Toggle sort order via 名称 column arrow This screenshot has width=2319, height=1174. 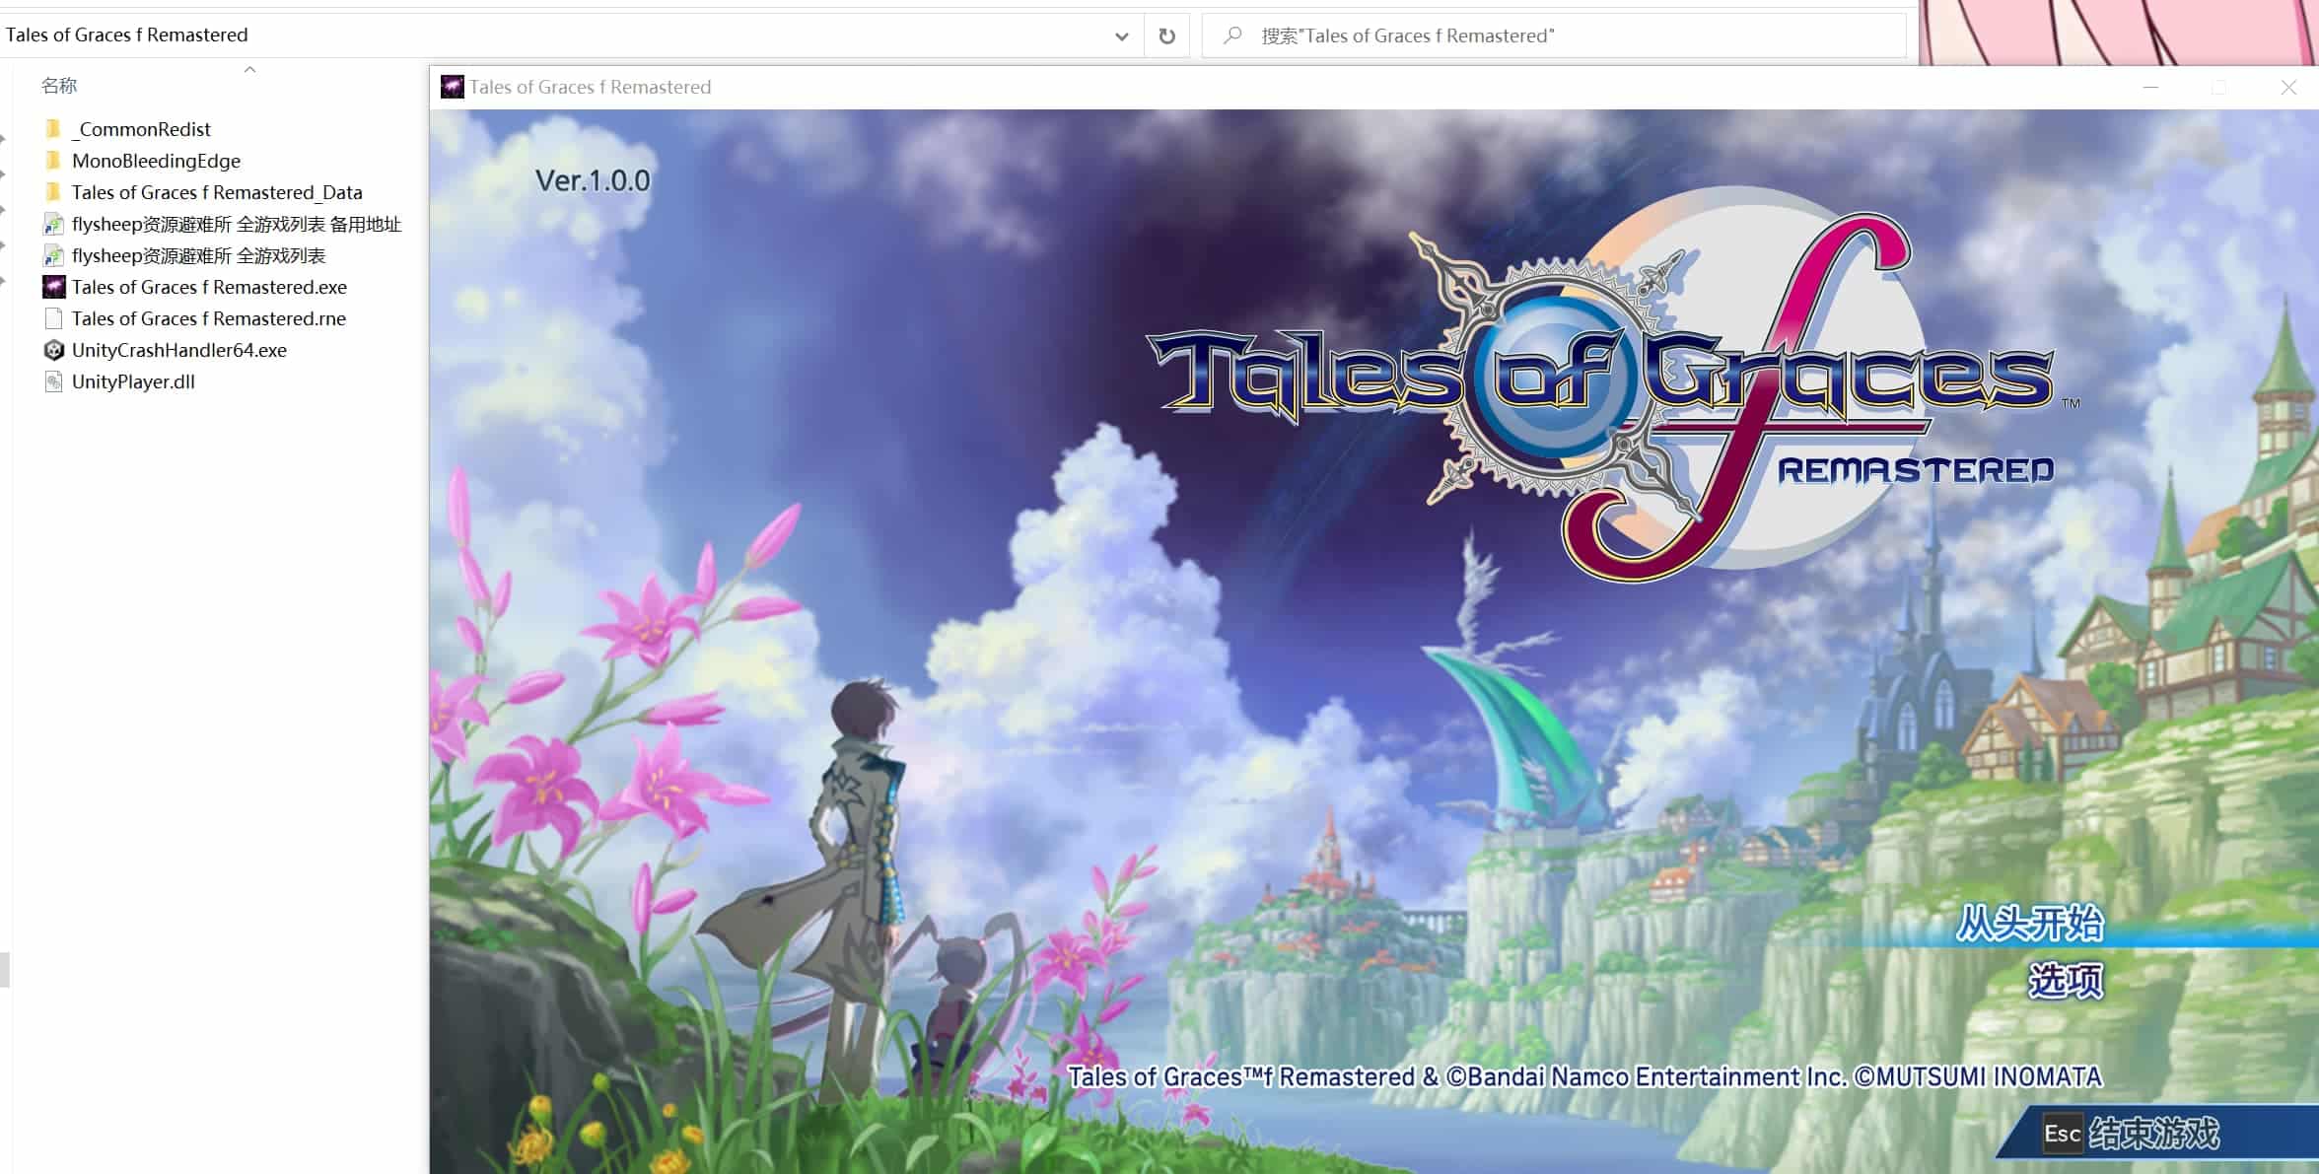249,70
